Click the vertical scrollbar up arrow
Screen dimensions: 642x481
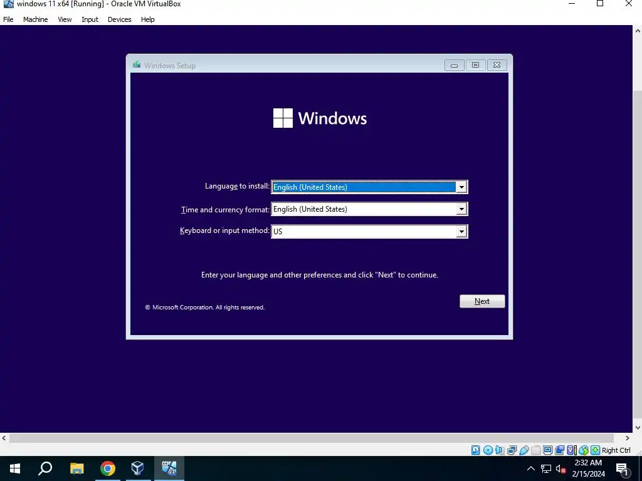click(638, 30)
